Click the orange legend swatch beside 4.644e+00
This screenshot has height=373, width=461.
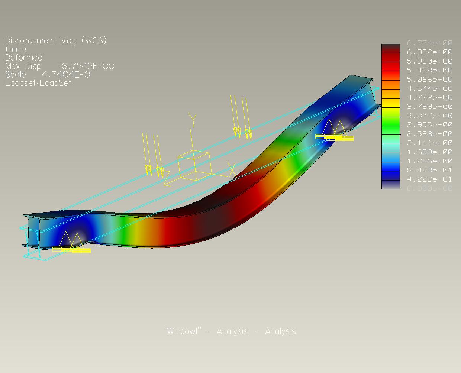391,85
